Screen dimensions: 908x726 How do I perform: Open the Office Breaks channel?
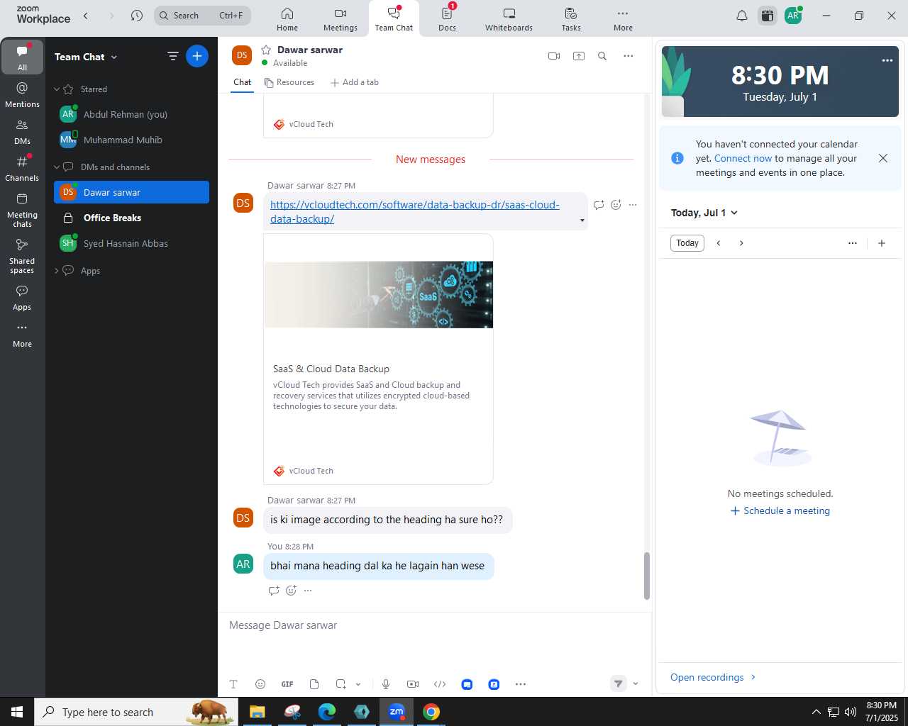coord(131,218)
